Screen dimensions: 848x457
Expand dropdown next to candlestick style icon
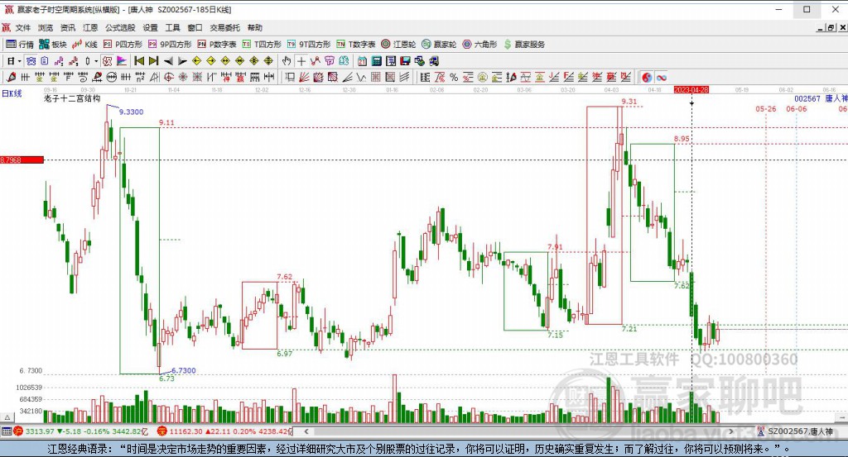click(x=96, y=60)
